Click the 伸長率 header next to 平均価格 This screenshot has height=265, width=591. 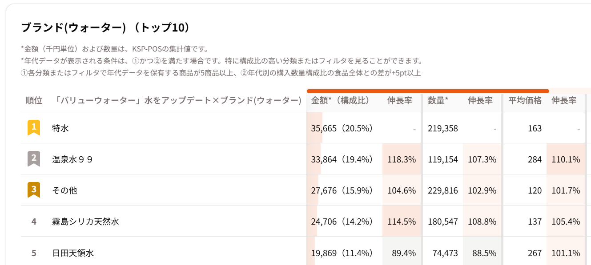[x=564, y=101]
